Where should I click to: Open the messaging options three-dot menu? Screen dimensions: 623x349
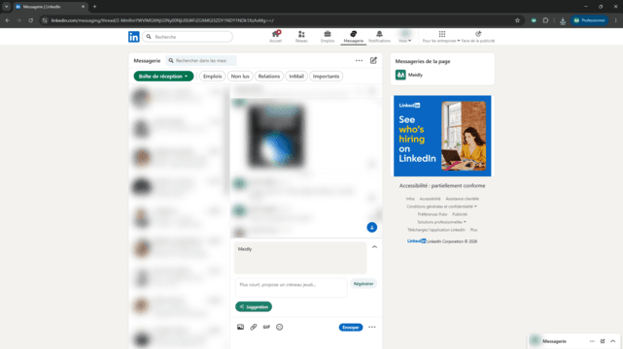tap(359, 61)
